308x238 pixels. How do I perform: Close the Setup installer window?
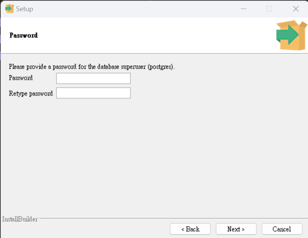point(296,9)
